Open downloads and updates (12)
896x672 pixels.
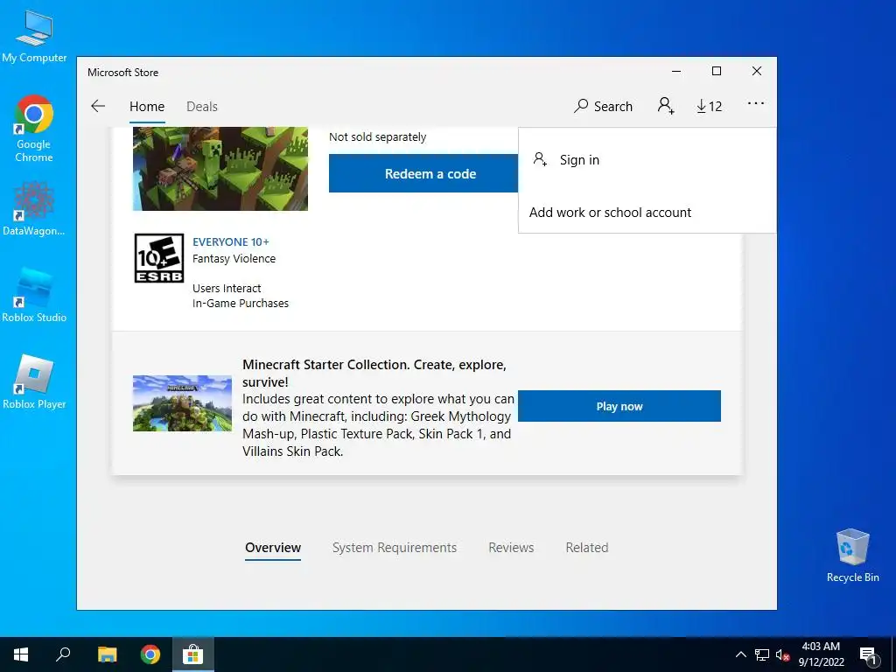click(709, 106)
